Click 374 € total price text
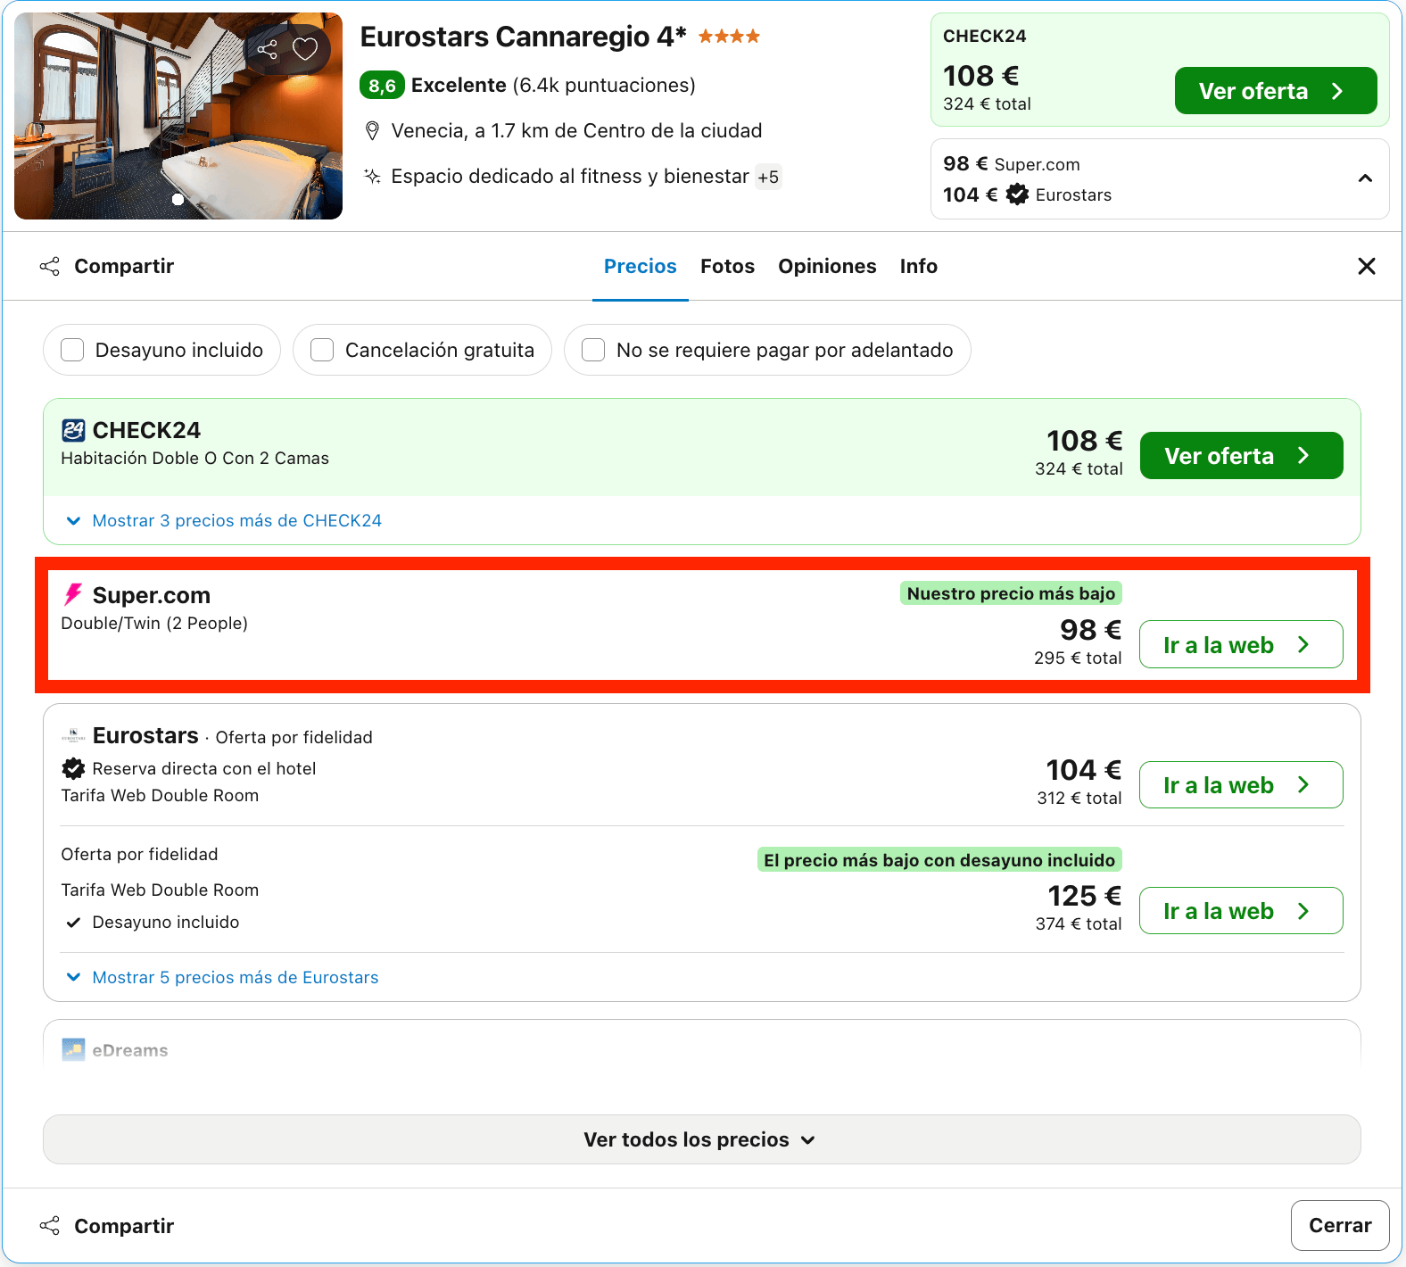Image resolution: width=1406 pixels, height=1267 pixels. (1079, 924)
